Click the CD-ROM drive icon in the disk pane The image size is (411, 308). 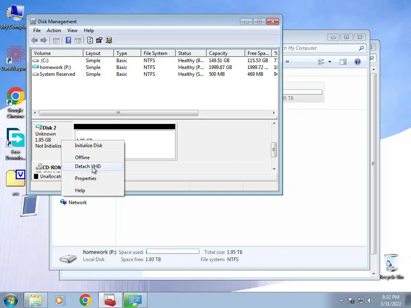click(x=39, y=166)
